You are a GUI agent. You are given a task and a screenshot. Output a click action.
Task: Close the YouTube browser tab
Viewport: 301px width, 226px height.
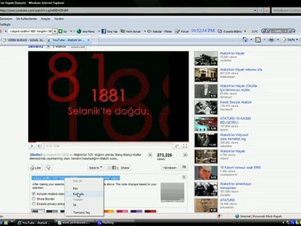point(88,40)
